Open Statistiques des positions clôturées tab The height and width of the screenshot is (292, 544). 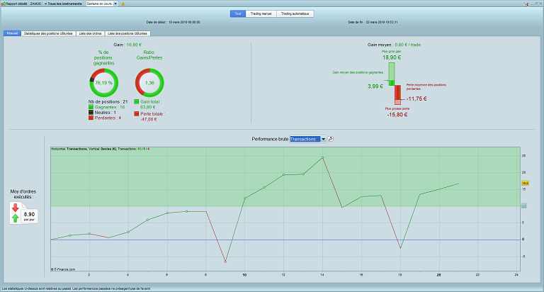pos(48,33)
